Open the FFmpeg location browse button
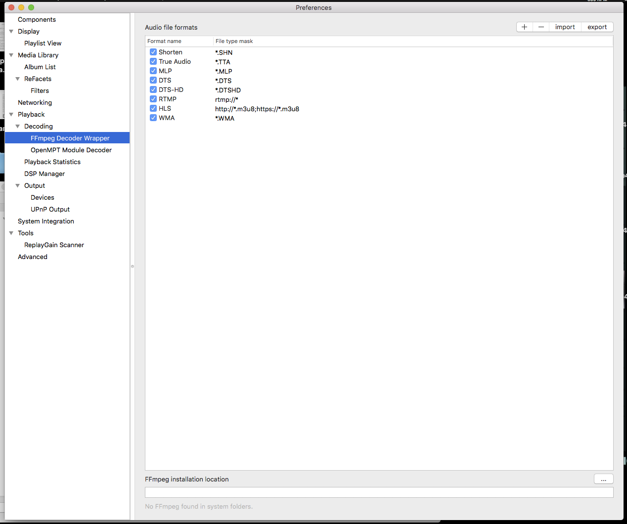627x524 pixels. 603,479
